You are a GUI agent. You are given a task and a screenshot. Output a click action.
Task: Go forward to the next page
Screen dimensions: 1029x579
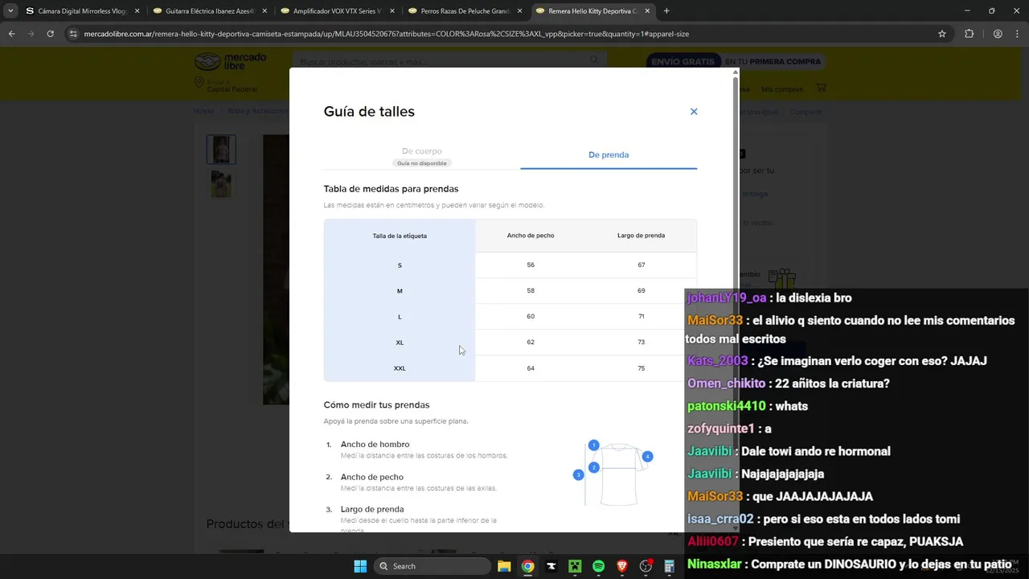(x=31, y=34)
